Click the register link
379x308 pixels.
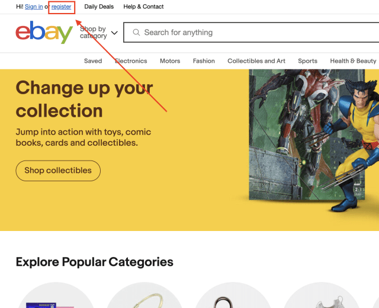coord(62,7)
